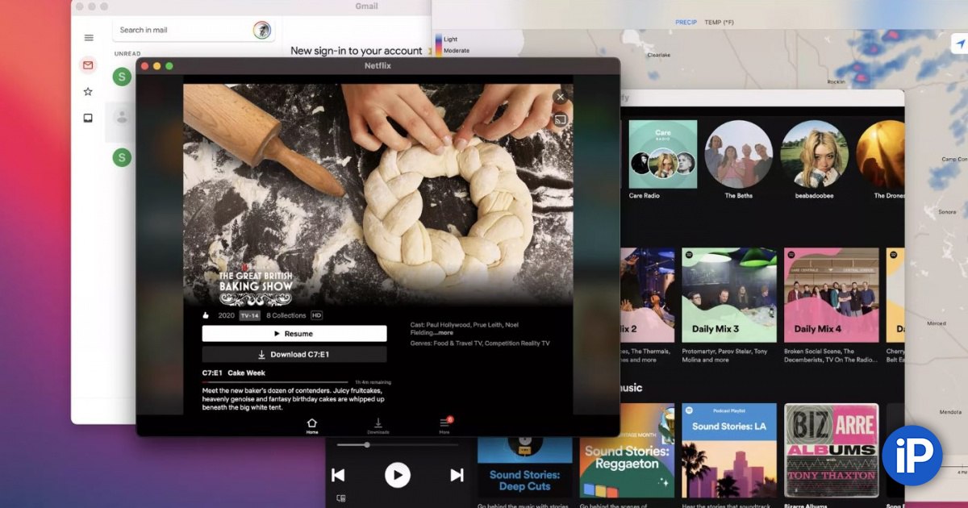This screenshot has height=508, width=968.
Task: Click the TV-14 rating badge
Action: [249, 315]
